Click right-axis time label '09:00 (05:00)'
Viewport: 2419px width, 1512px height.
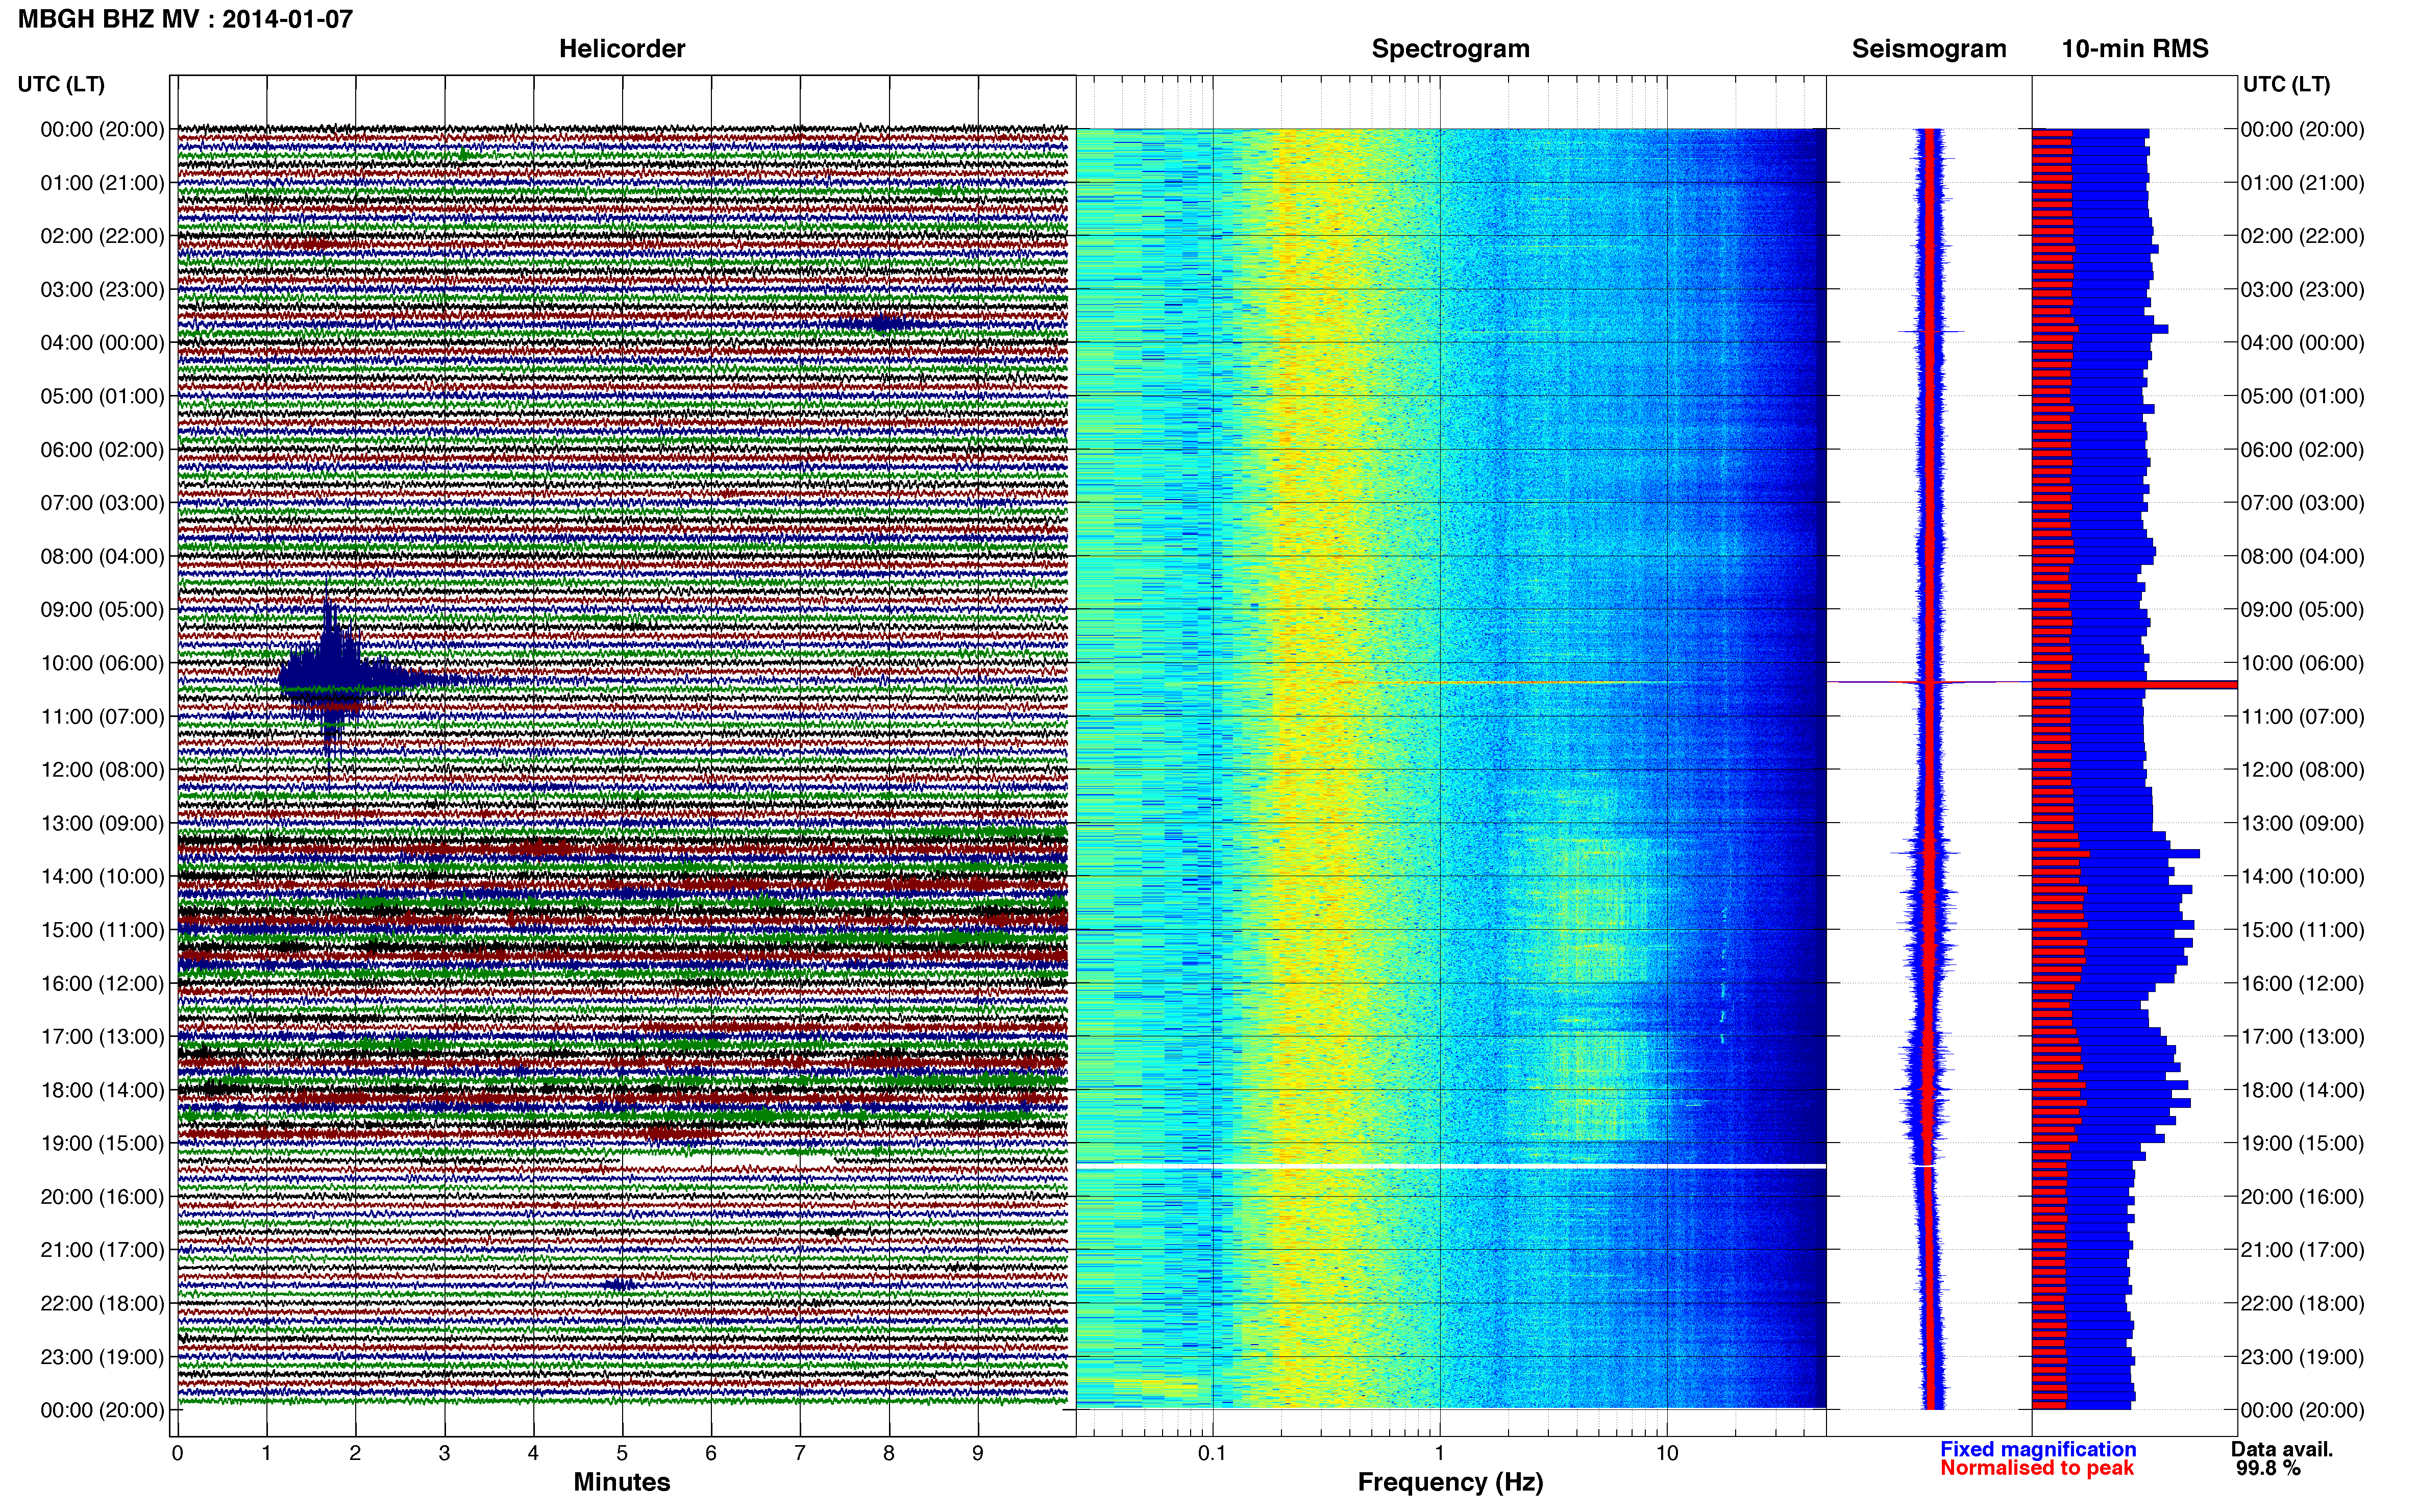(2302, 610)
